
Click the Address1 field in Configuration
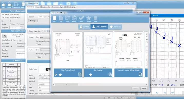44,78
